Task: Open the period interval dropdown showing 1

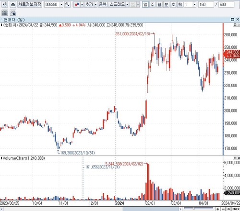Action: [x=194, y=4]
